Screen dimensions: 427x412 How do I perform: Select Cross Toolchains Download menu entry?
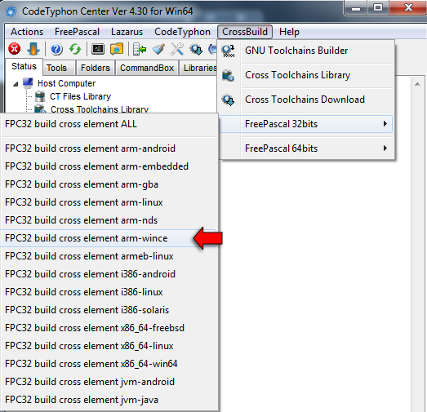pos(307,100)
